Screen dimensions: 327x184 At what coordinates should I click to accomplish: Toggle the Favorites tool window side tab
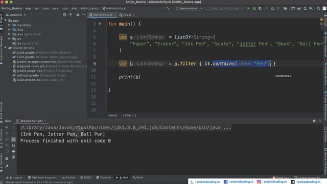(2, 163)
